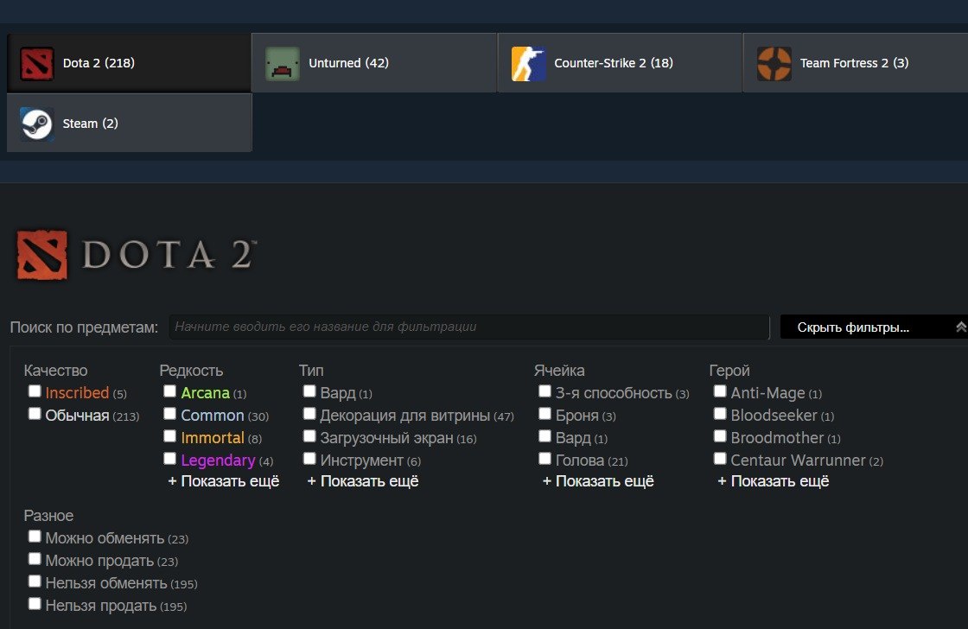Viewport: 968px width, 629px height.
Task: Click the Поиск по предметам label
Action: pyautogui.click(x=84, y=327)
